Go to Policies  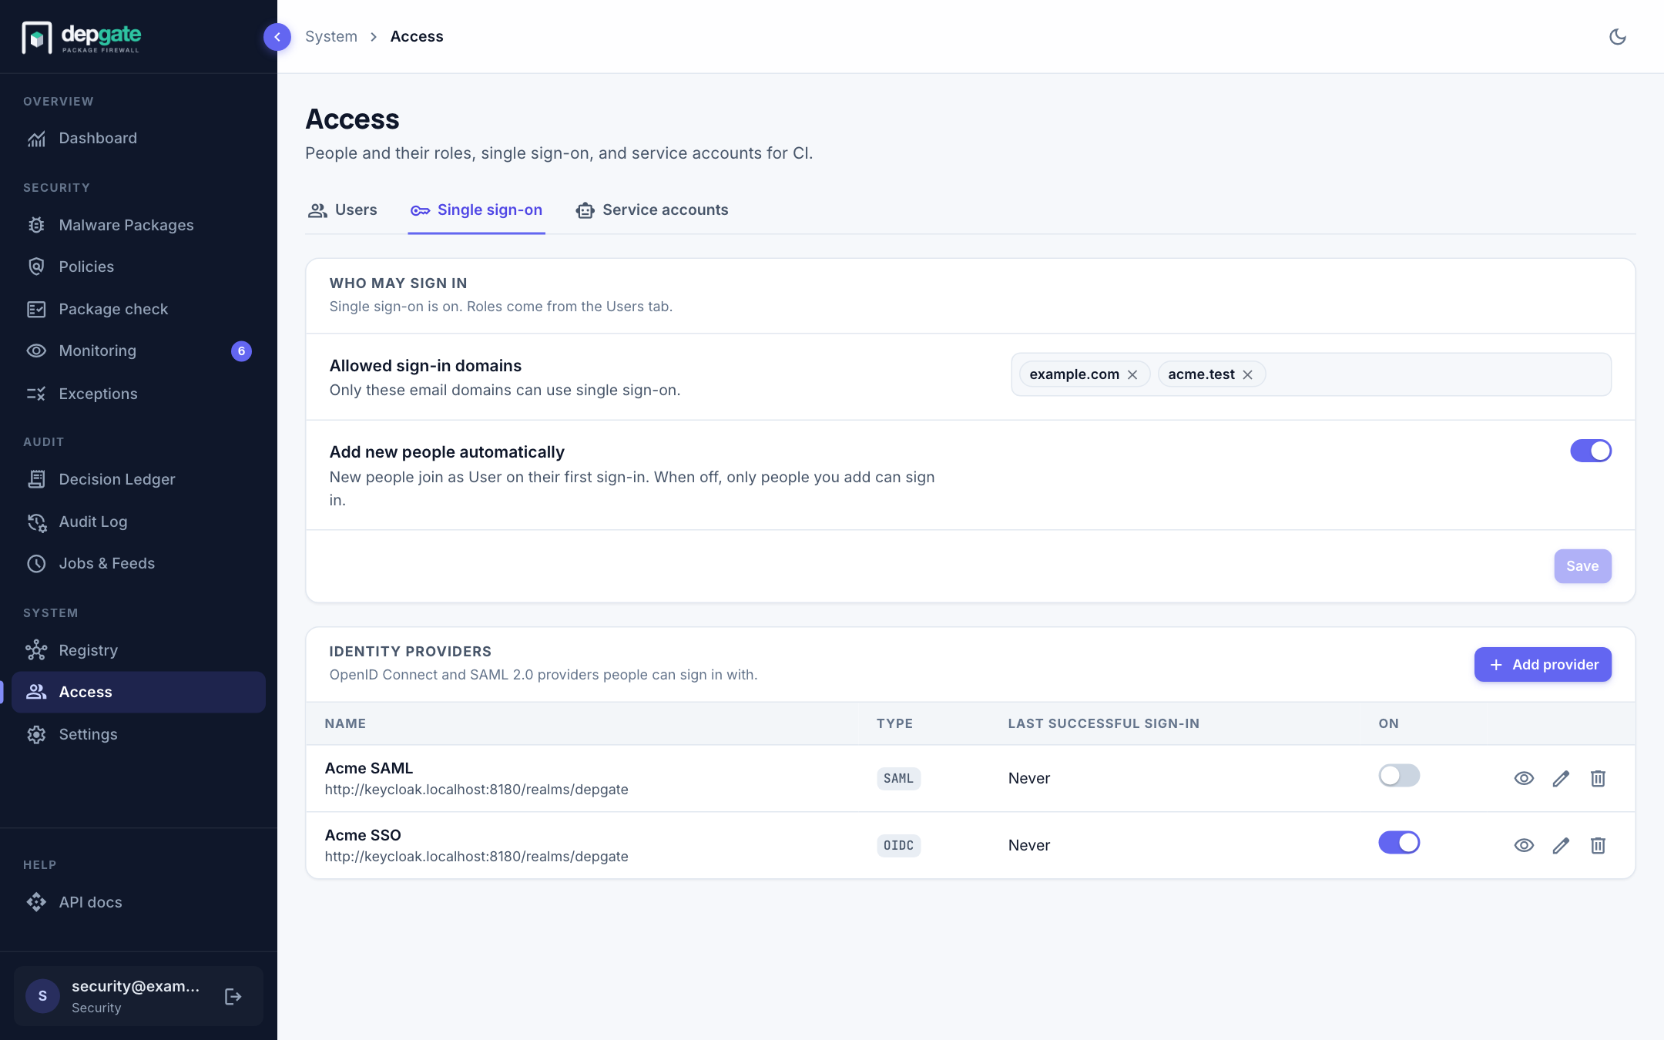coord(139,267)
